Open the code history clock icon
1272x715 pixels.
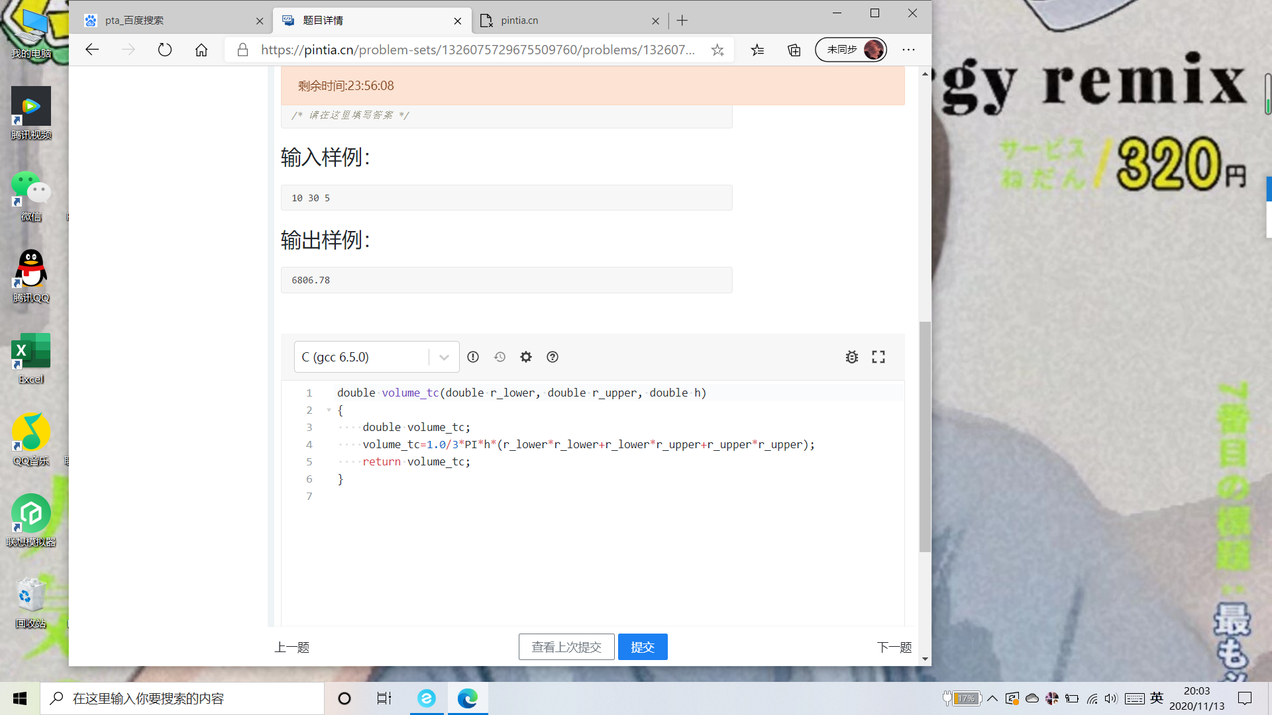point(500,357)
